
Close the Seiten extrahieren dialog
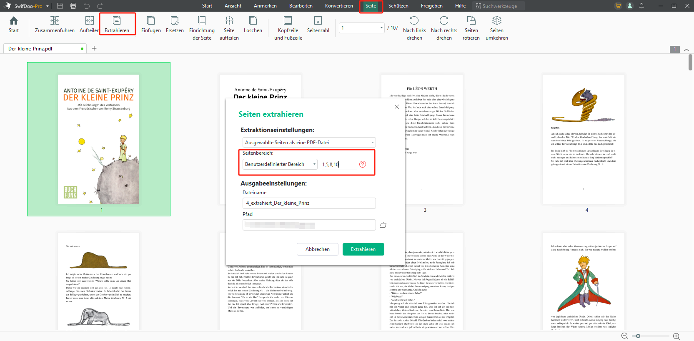coord(397,107)
